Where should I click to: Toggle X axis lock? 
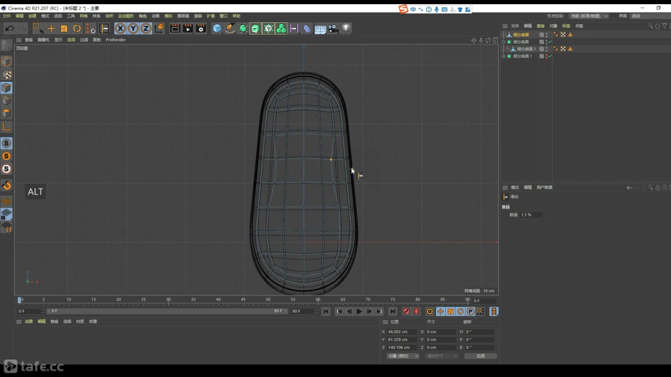(x=120, y=28)
